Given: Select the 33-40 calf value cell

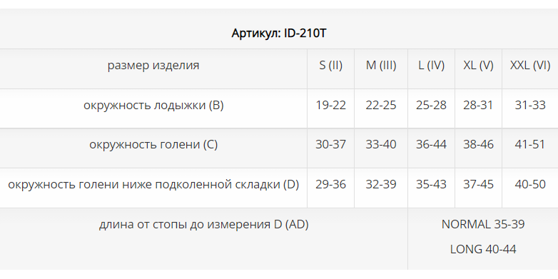Looking at the screenshot, I should [x=381, y=145].
